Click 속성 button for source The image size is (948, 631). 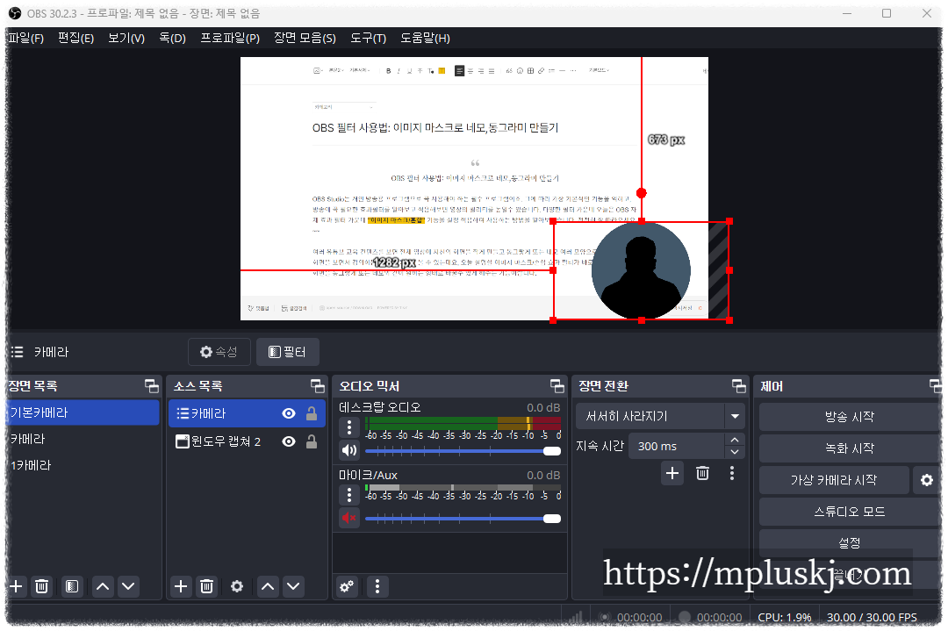(219, 352)
